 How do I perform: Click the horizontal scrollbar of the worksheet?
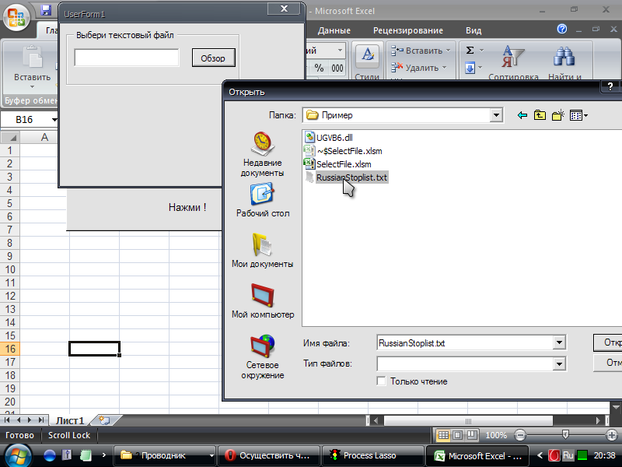[468, 420]
